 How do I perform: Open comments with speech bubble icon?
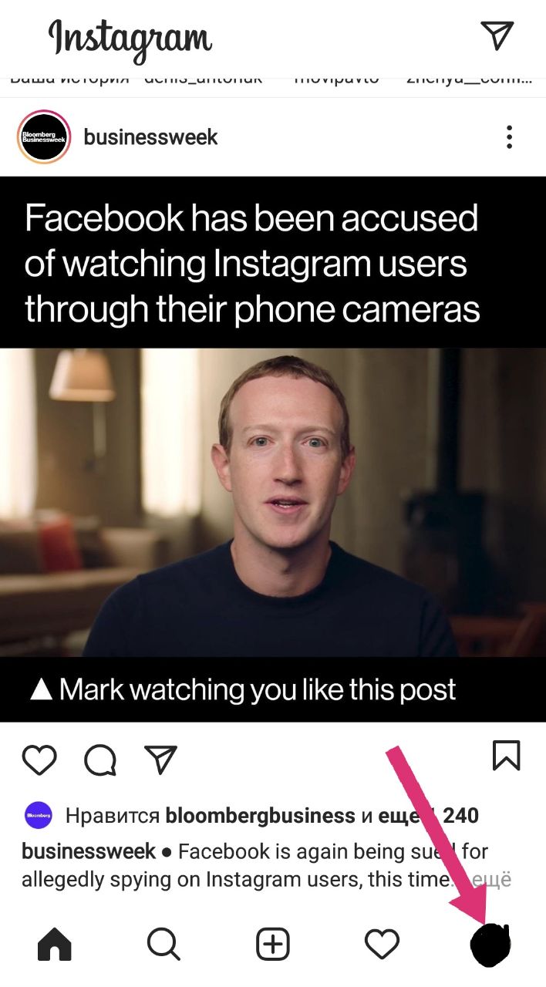(100, 760)
